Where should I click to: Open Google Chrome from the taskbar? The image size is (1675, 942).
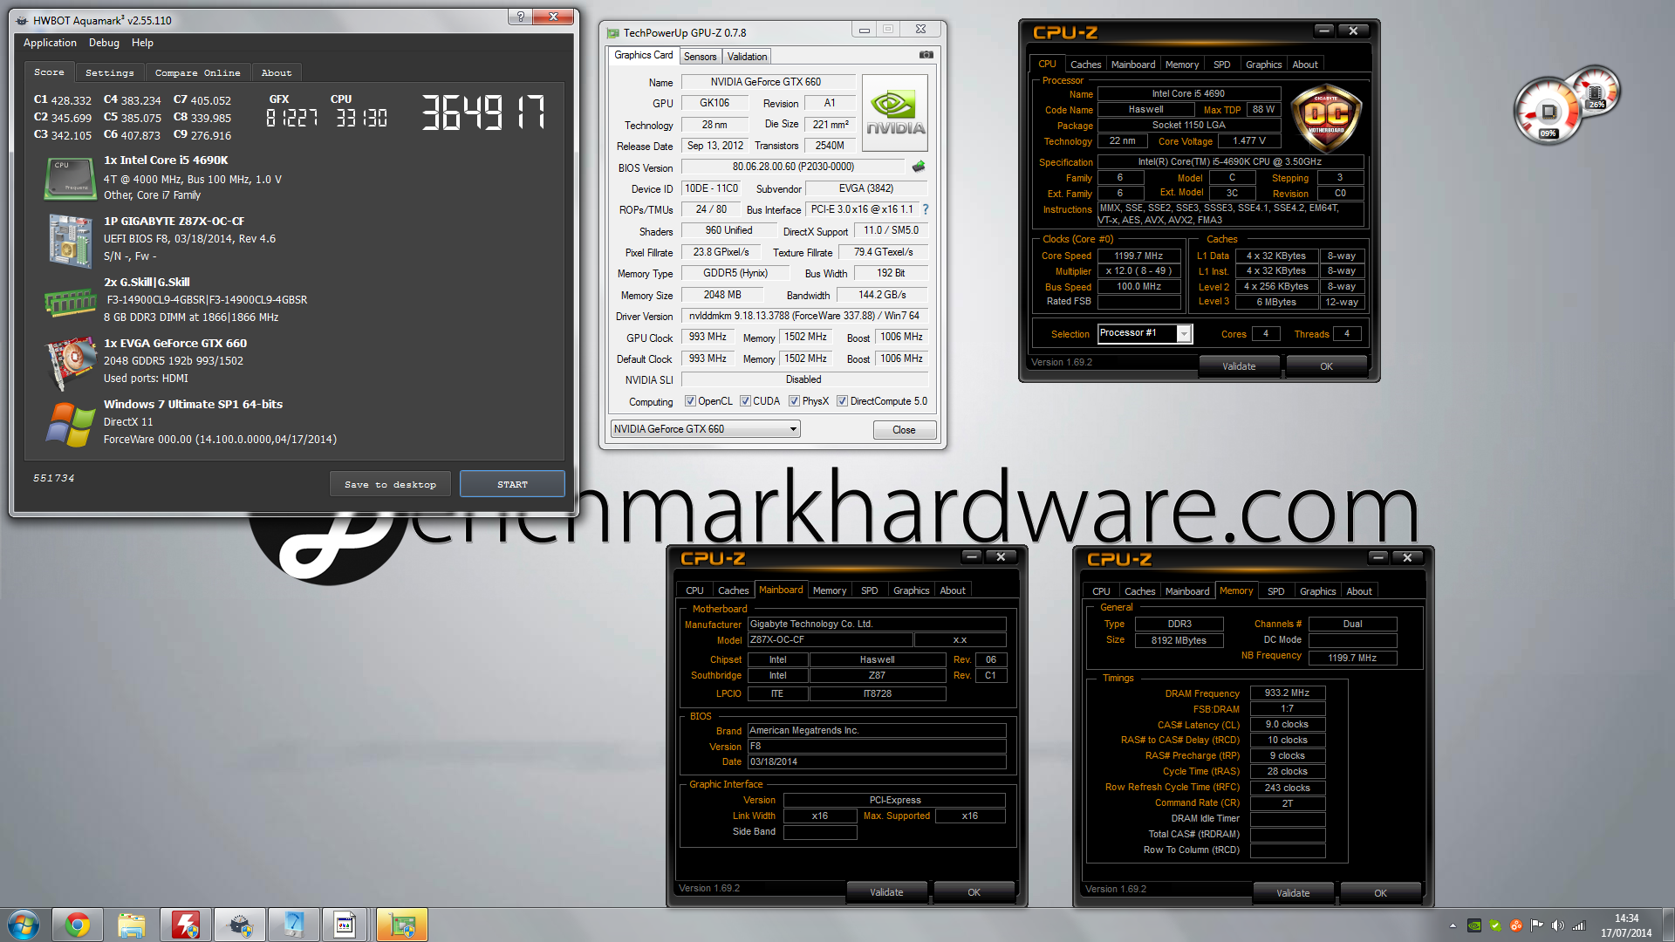click(x=78, y=925)
